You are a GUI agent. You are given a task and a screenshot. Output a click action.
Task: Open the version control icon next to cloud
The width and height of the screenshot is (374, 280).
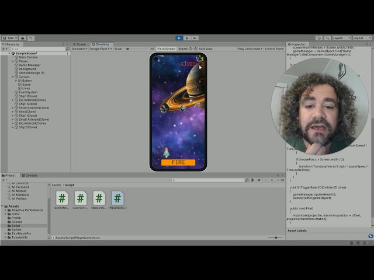31,38
